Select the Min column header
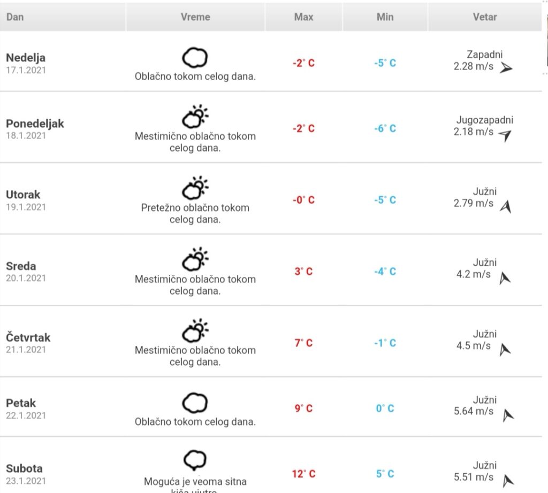The width and height of the screenshot is (548, 493). (x=385, y=17)
